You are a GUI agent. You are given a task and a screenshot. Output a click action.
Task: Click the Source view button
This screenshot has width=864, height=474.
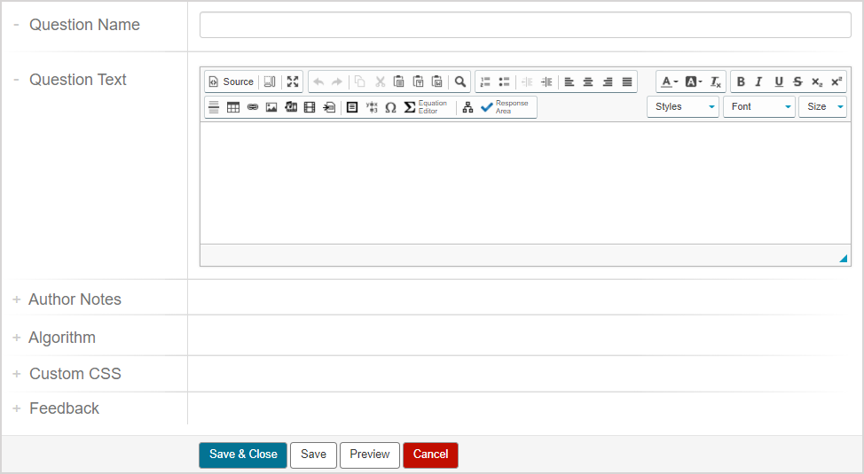[231, 82]
